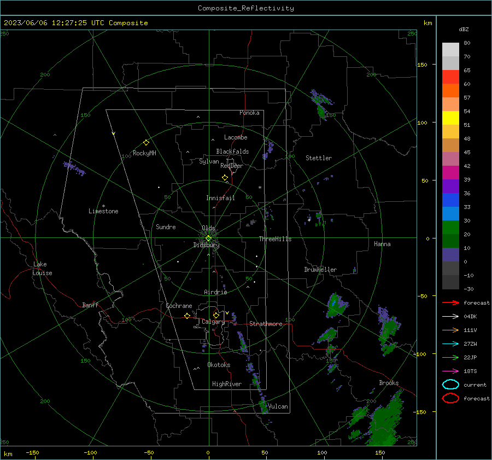492x460 pixels.
Task: Pick the bright green 30-20 dBZ swatch
Action: 450,228
